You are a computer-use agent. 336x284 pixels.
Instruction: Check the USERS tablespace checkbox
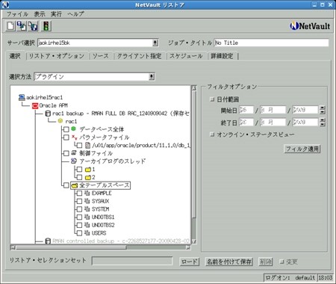click(x=79, y=233)
